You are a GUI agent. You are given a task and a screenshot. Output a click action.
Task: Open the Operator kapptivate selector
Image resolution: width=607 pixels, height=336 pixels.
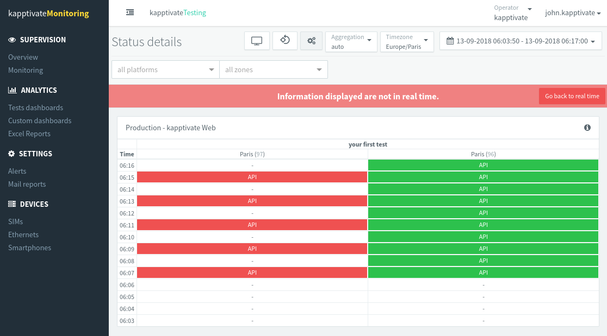512,13
